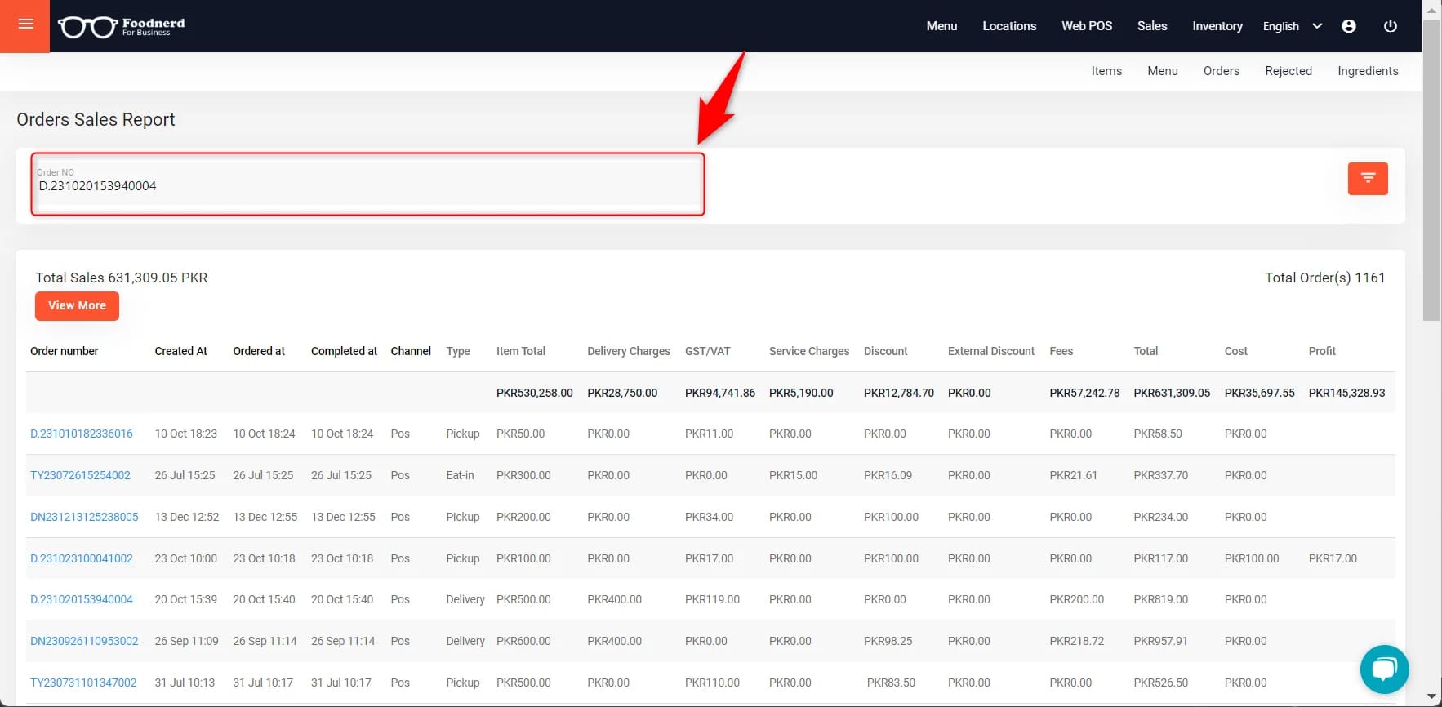Image resolution: width=1442 pixels, height=707 pixels.
Task: Click the Order number column header
Action: point(64,351)
